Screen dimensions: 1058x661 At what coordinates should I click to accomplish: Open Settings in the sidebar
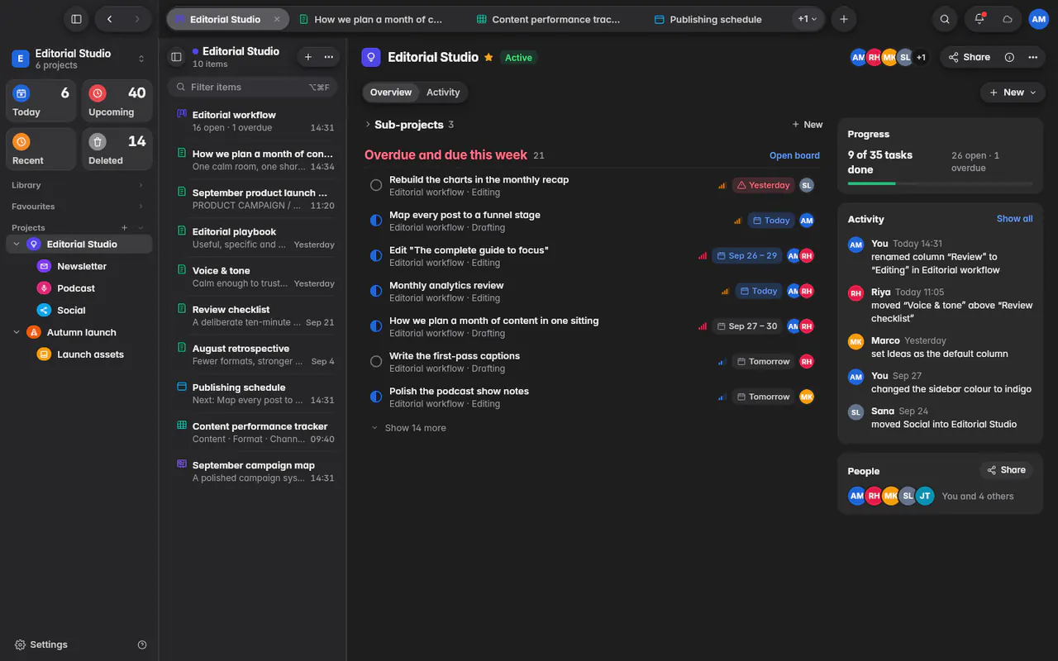pos(41,644)
